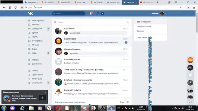Select Все сообщения filter tab
Screen dimensions: 198x111
pos(150,22)
